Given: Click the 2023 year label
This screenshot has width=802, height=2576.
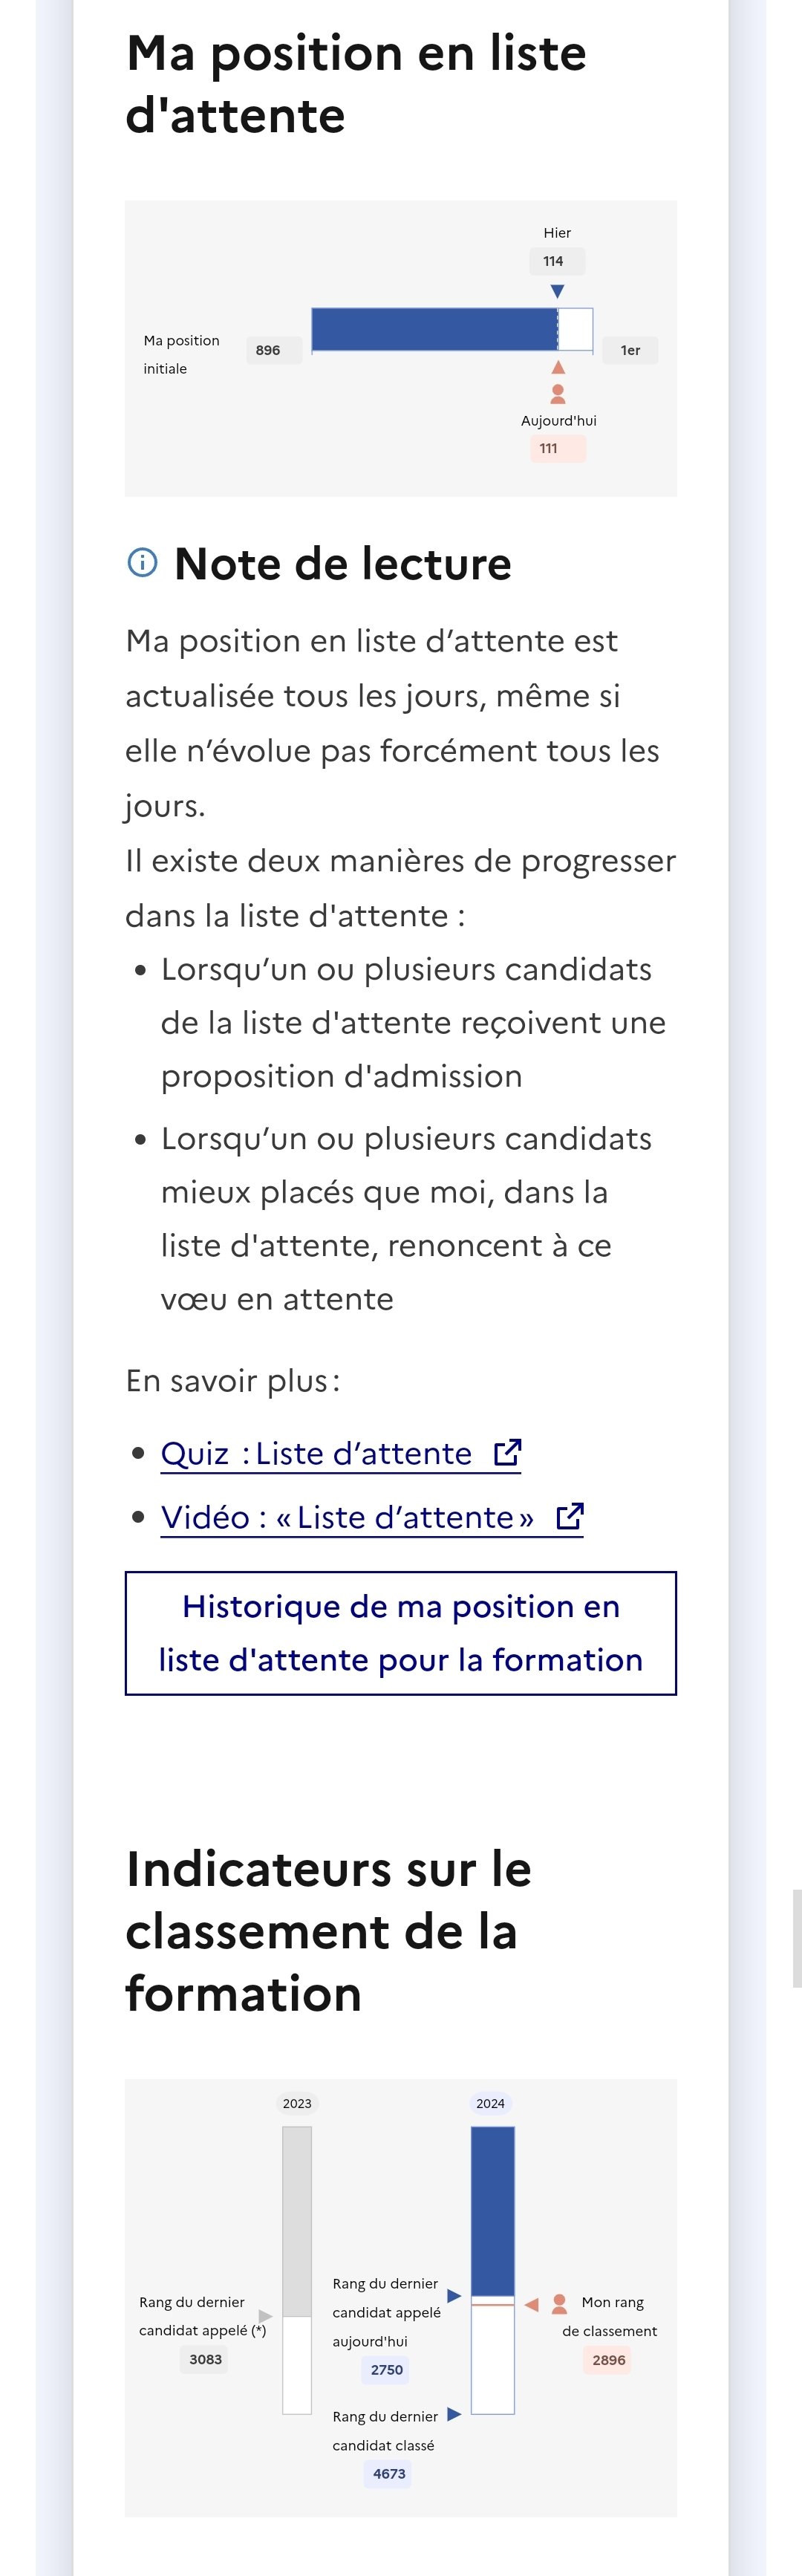Looking at the screenshot, I should (297, 2103).
